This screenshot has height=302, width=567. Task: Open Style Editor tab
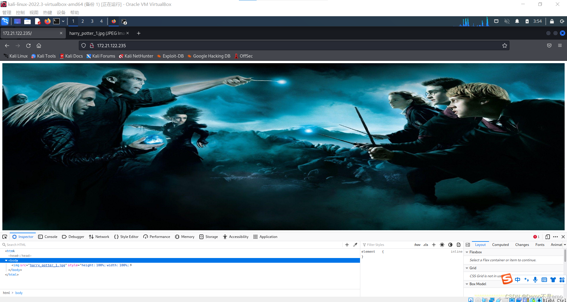click(126, 237)
